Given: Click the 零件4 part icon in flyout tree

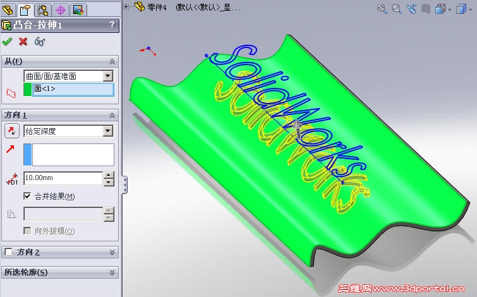Looking at the screenshot, I should tap(140, 6).
